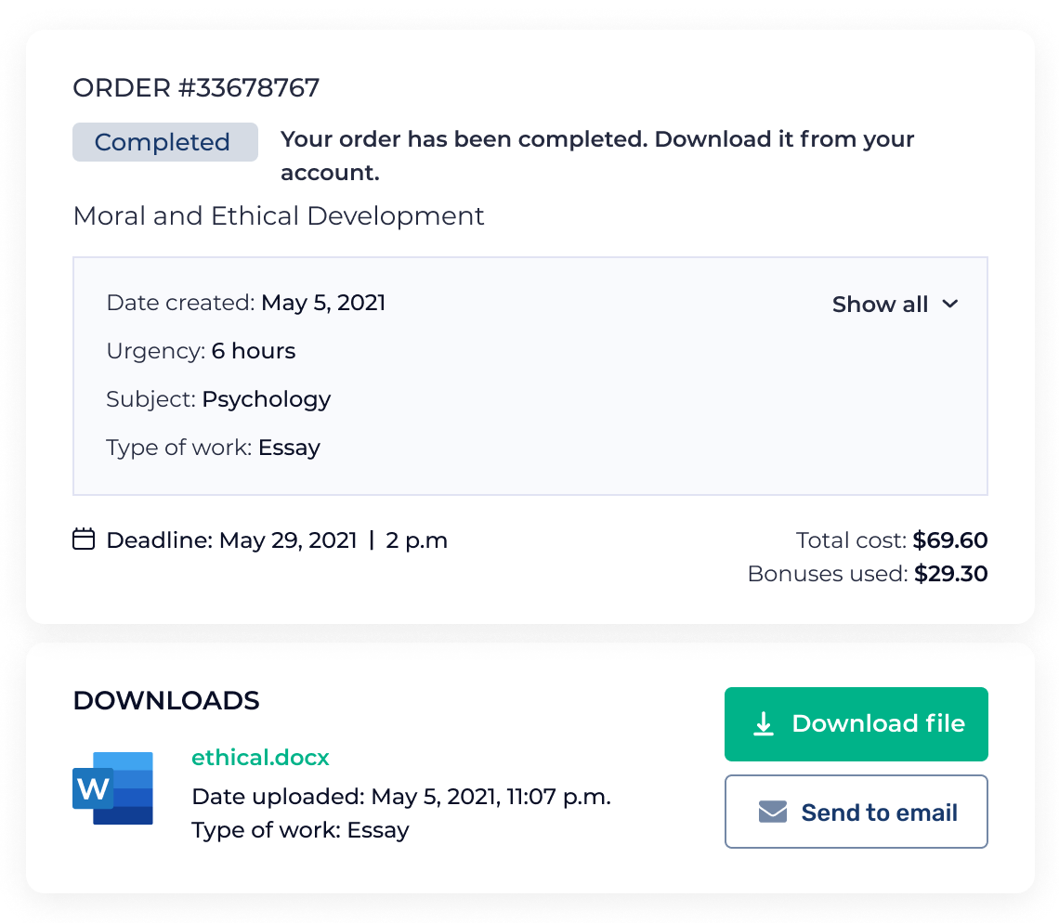
Task: Click the Word document file icon
Action: pos(112,788)
